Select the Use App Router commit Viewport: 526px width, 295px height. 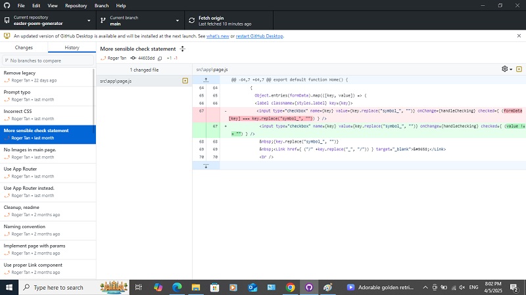[x=48, y=173]
